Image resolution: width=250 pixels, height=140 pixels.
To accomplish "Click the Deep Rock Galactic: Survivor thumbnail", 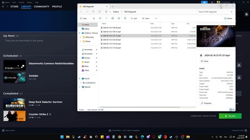I will pyautogui.click(x=14, y=104).
